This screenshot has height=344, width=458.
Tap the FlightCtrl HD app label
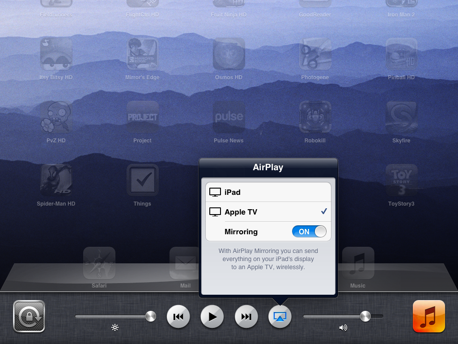click(x=142, y=15)
